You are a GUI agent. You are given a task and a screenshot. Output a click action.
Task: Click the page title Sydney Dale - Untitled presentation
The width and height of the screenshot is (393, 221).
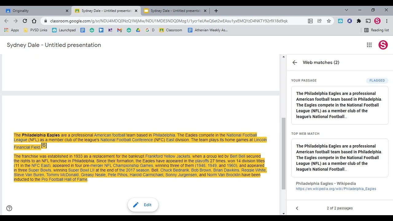coord(54,45)
